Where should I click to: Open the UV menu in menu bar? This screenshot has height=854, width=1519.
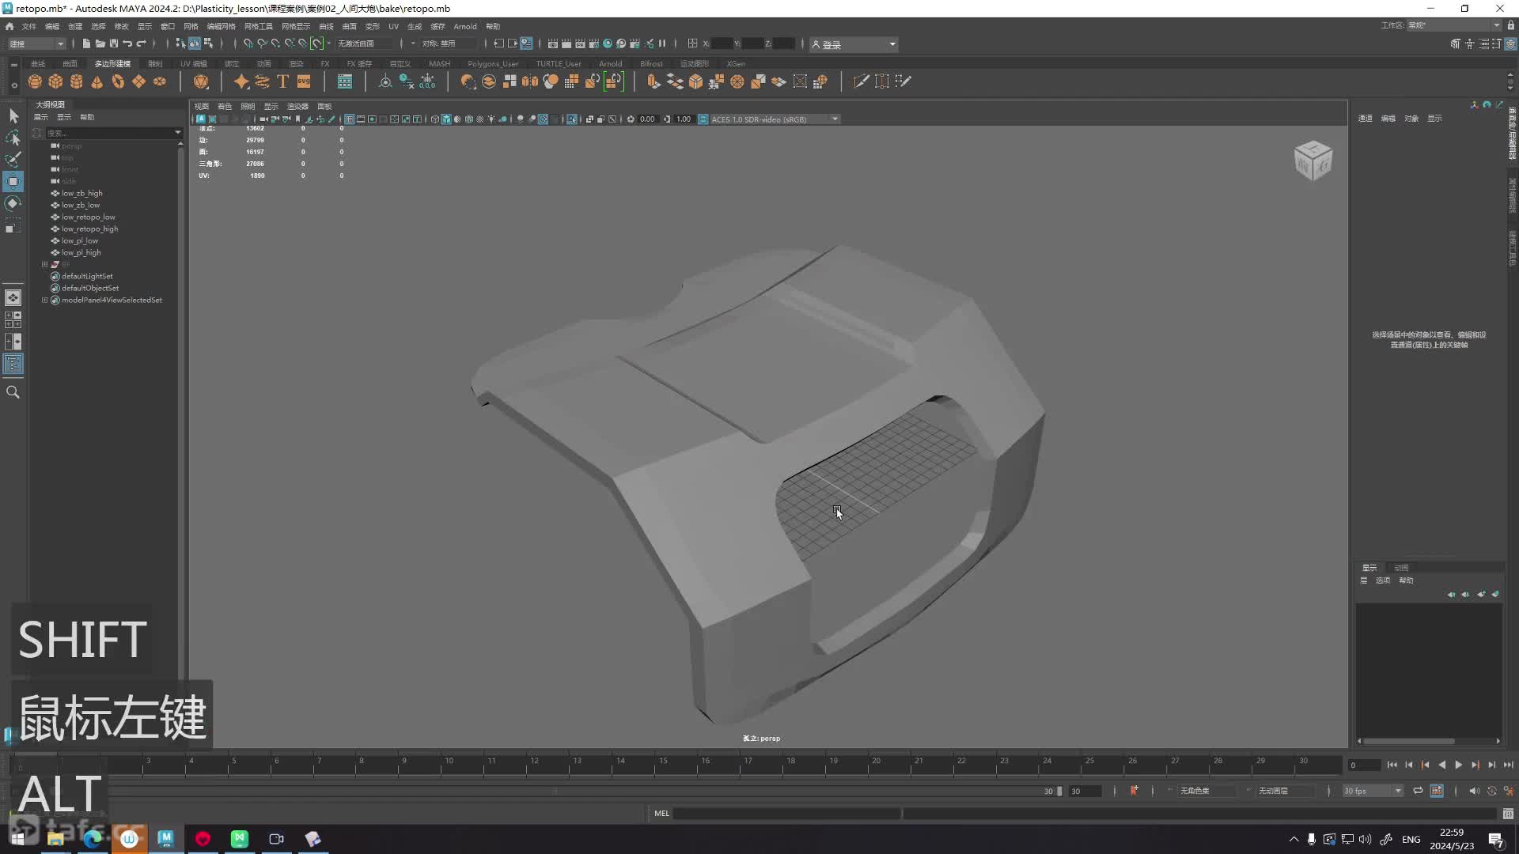393,26
